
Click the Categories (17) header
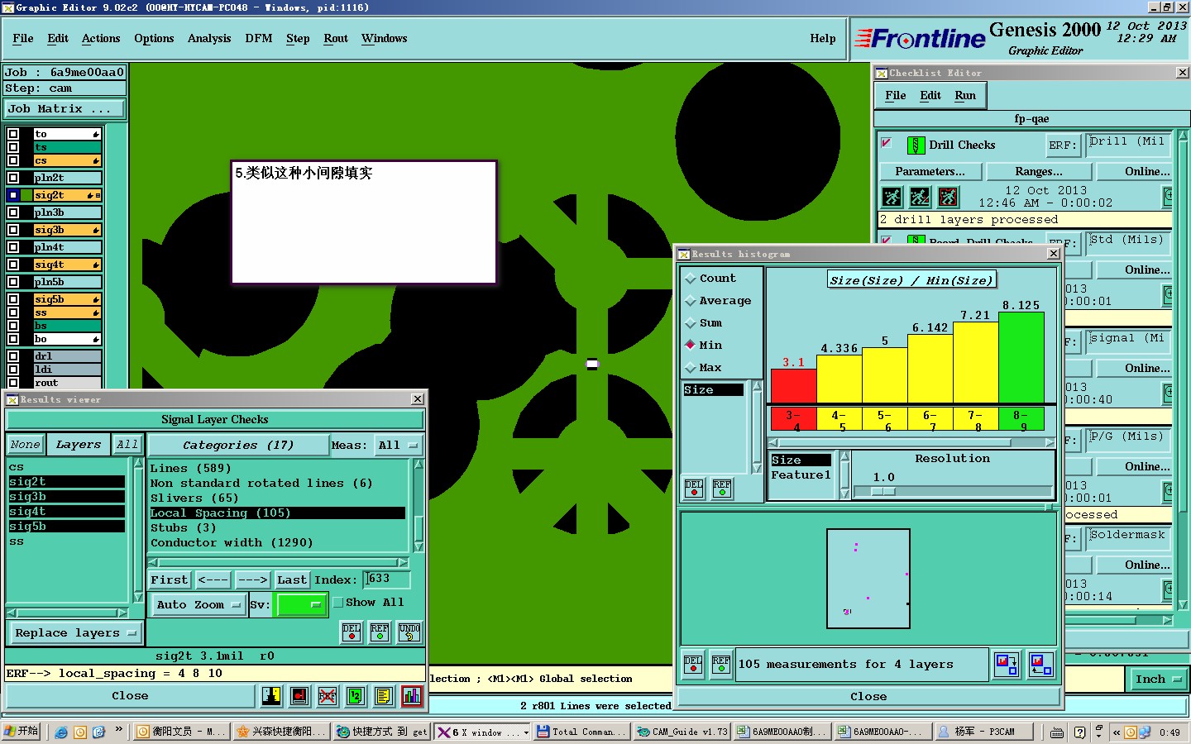(238, 445)
